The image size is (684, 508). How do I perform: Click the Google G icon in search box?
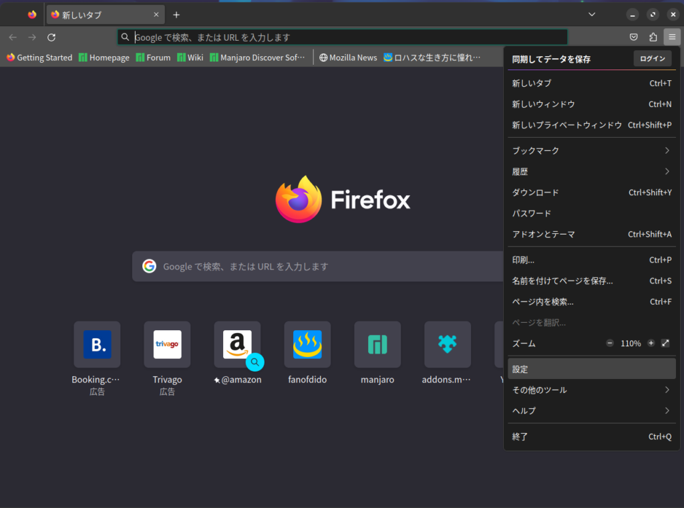pos(149,266)
